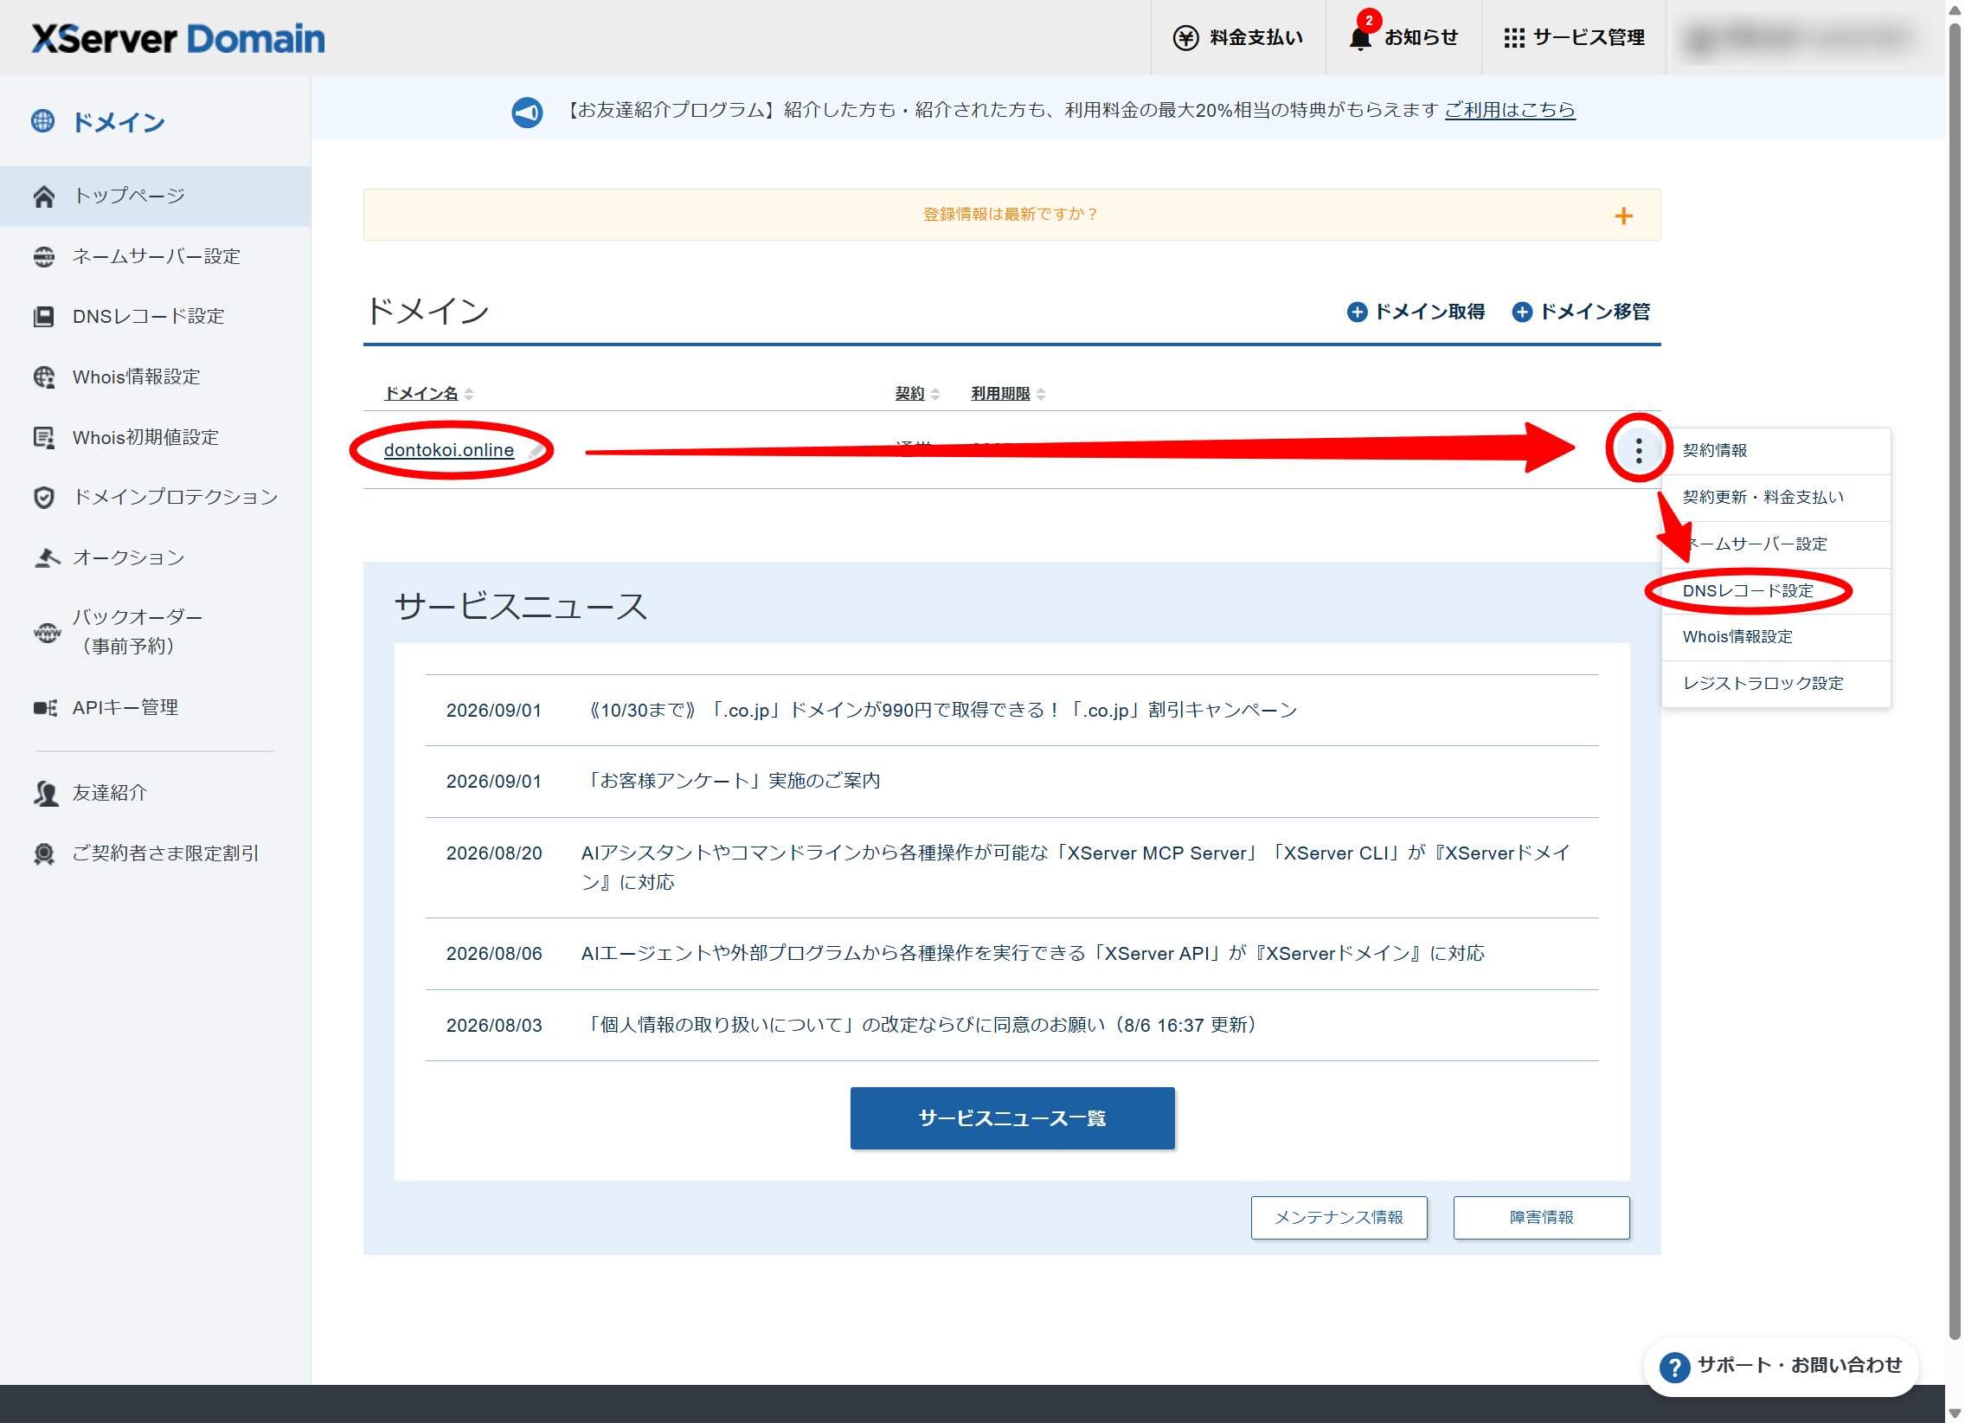Open ネームサーバー設定 in the sidebar

155,256
